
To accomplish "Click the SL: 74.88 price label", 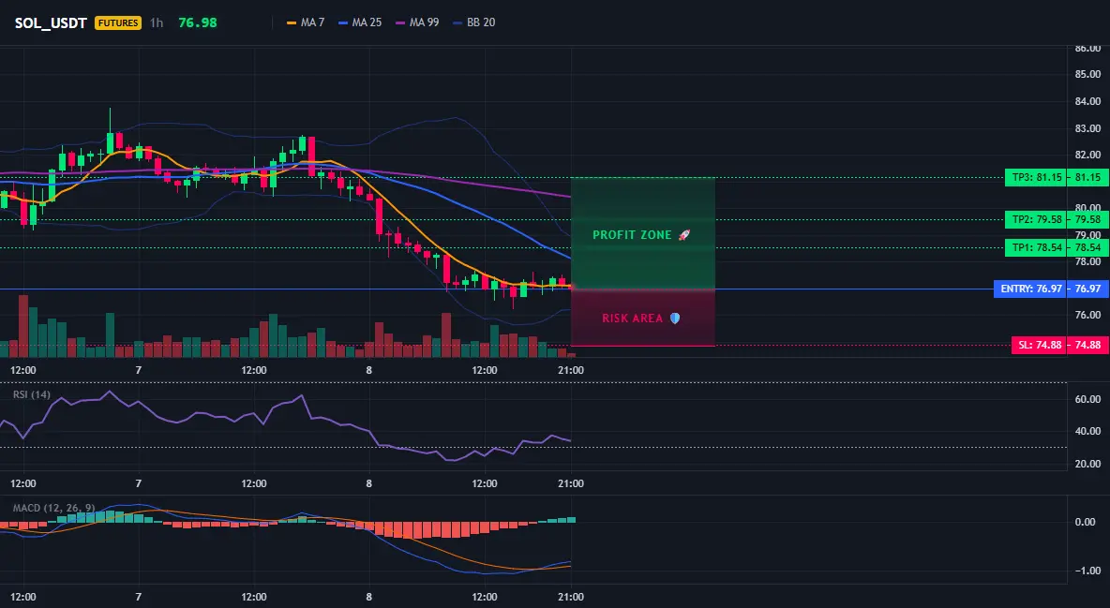I will [x=1040, y=346].
